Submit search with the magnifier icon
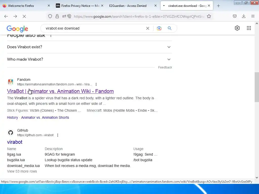259x194 pixels. (x=170, y=28)
